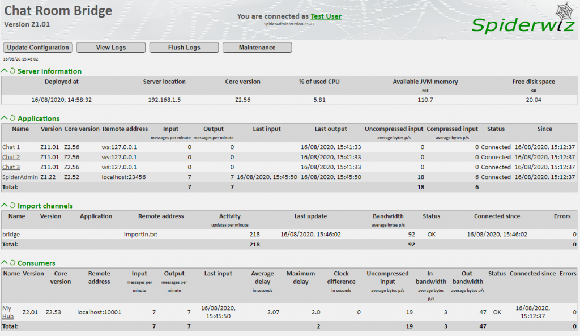Viewport: 580px width, 336px height.
Task: Click the SpiderAdmin core version Z2.52
Action: [x=71, y=177]
